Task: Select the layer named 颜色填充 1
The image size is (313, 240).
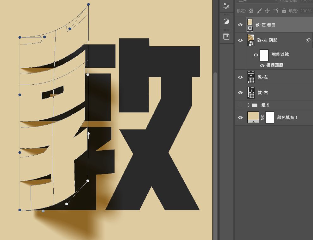Action: click(x=287, y=117)
